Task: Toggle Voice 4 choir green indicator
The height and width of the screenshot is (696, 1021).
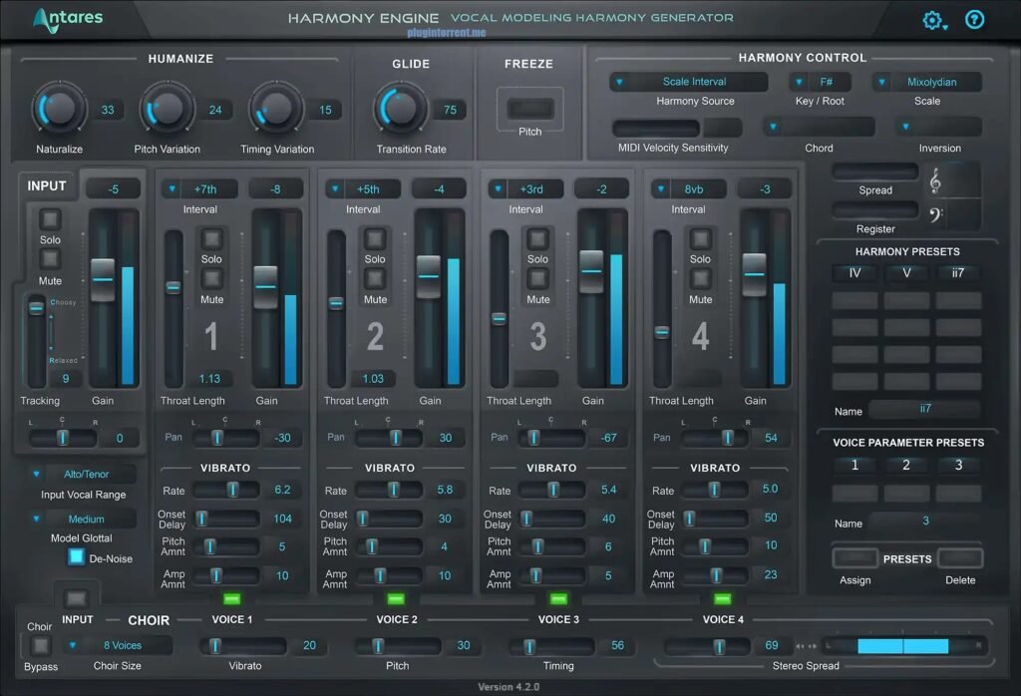Action: (722, 598)
